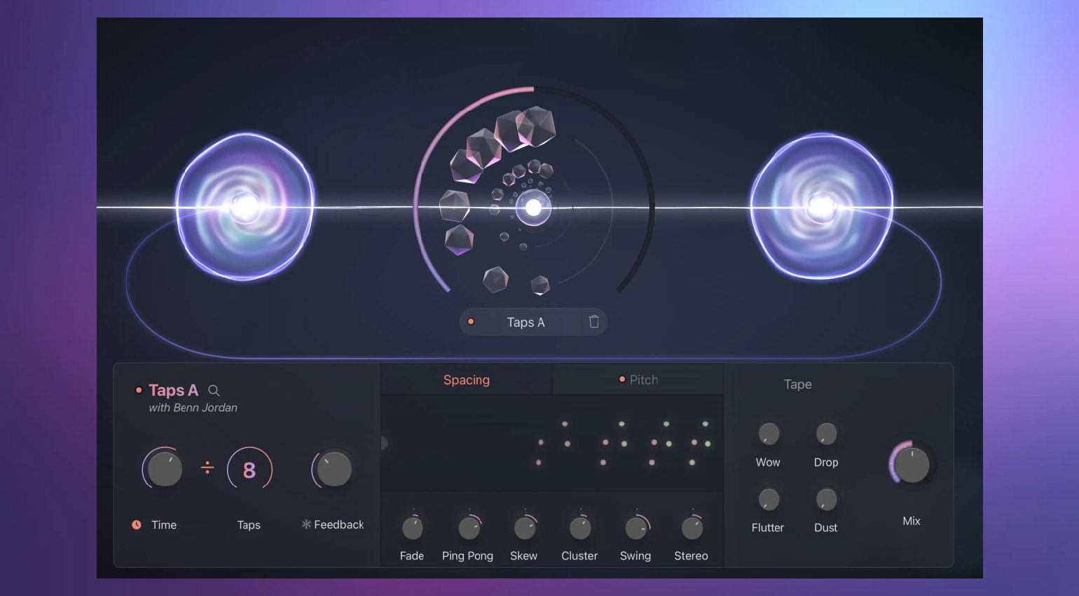
Task: Click the Tape section label
Action: pos(797,384)
